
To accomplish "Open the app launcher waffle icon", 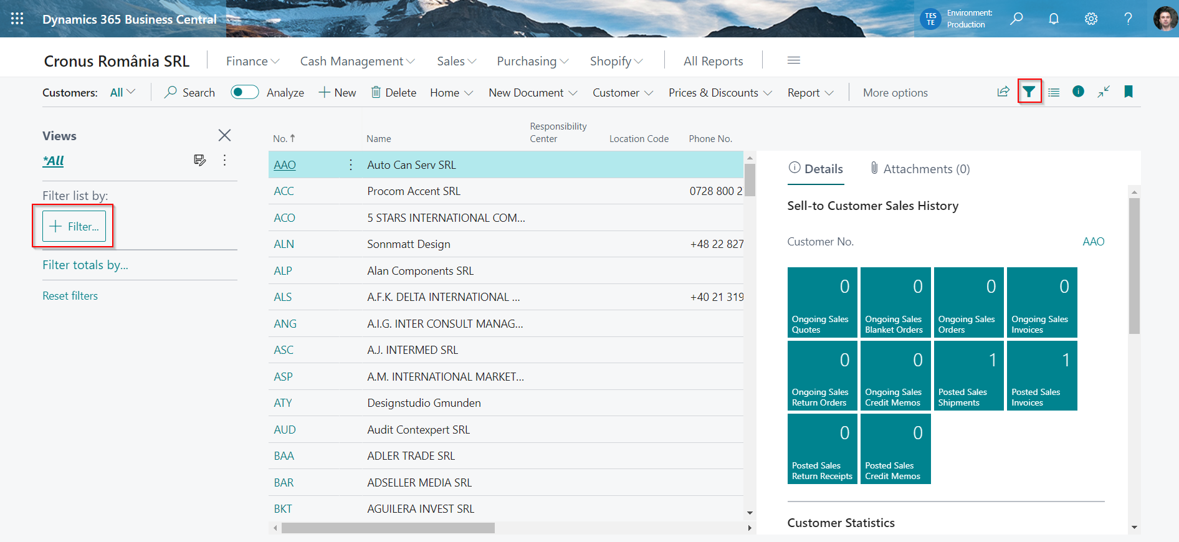I will pyautogui.click(x=17, y=19).
